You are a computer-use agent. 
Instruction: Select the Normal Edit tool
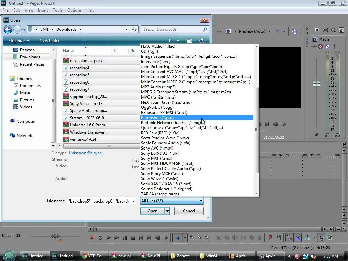(178, 238)
